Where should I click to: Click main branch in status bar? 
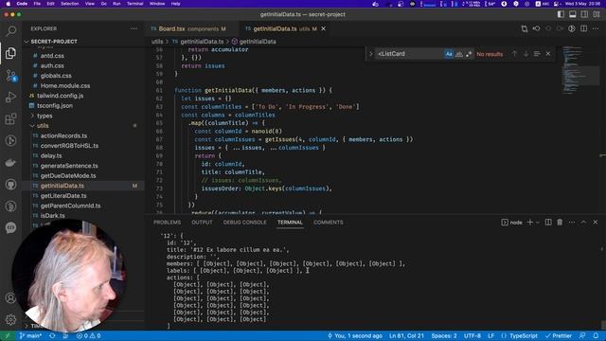point(30,335)
